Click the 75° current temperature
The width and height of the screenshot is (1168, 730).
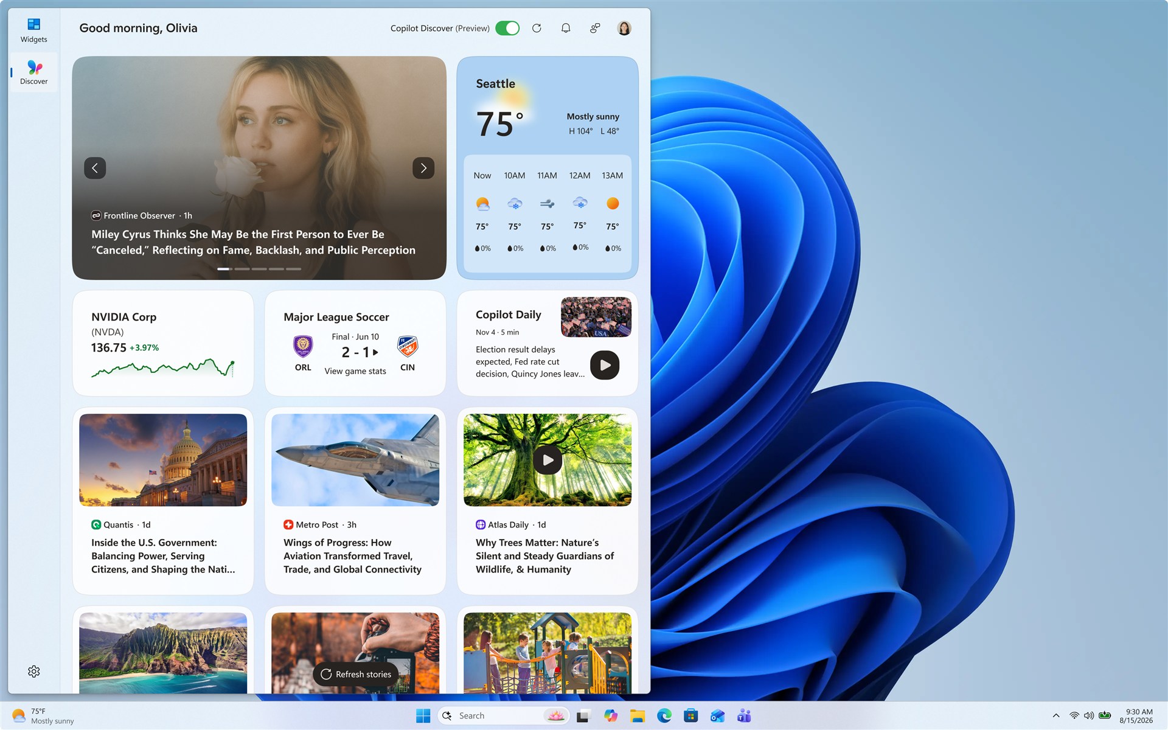(x=499, y=123)
